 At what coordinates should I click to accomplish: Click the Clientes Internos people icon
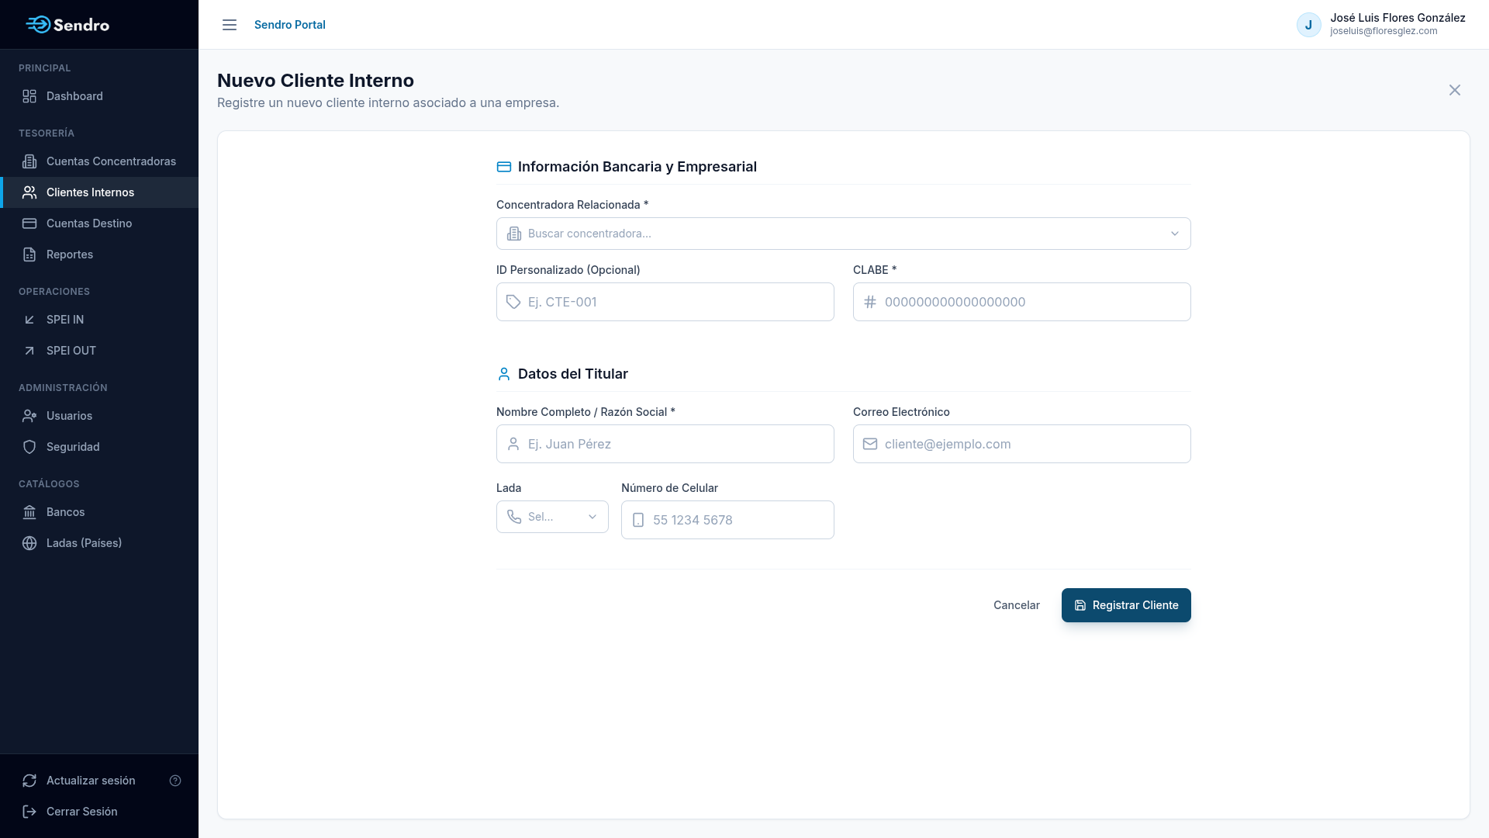pyautogui.click(x=29, y=192)
